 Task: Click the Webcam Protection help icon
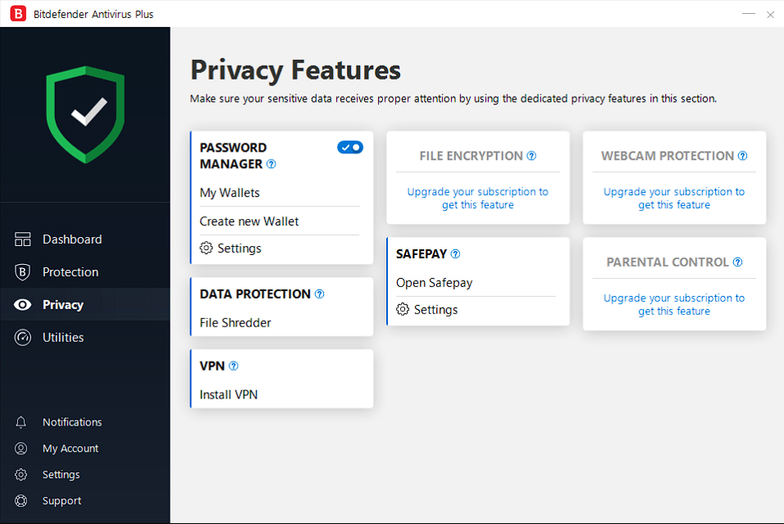coord(743,156)
